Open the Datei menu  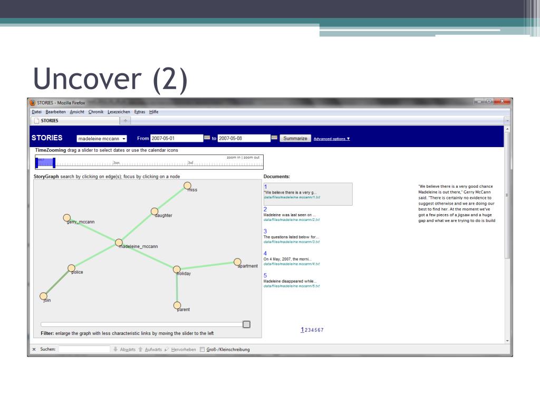[x=36, y=112]
